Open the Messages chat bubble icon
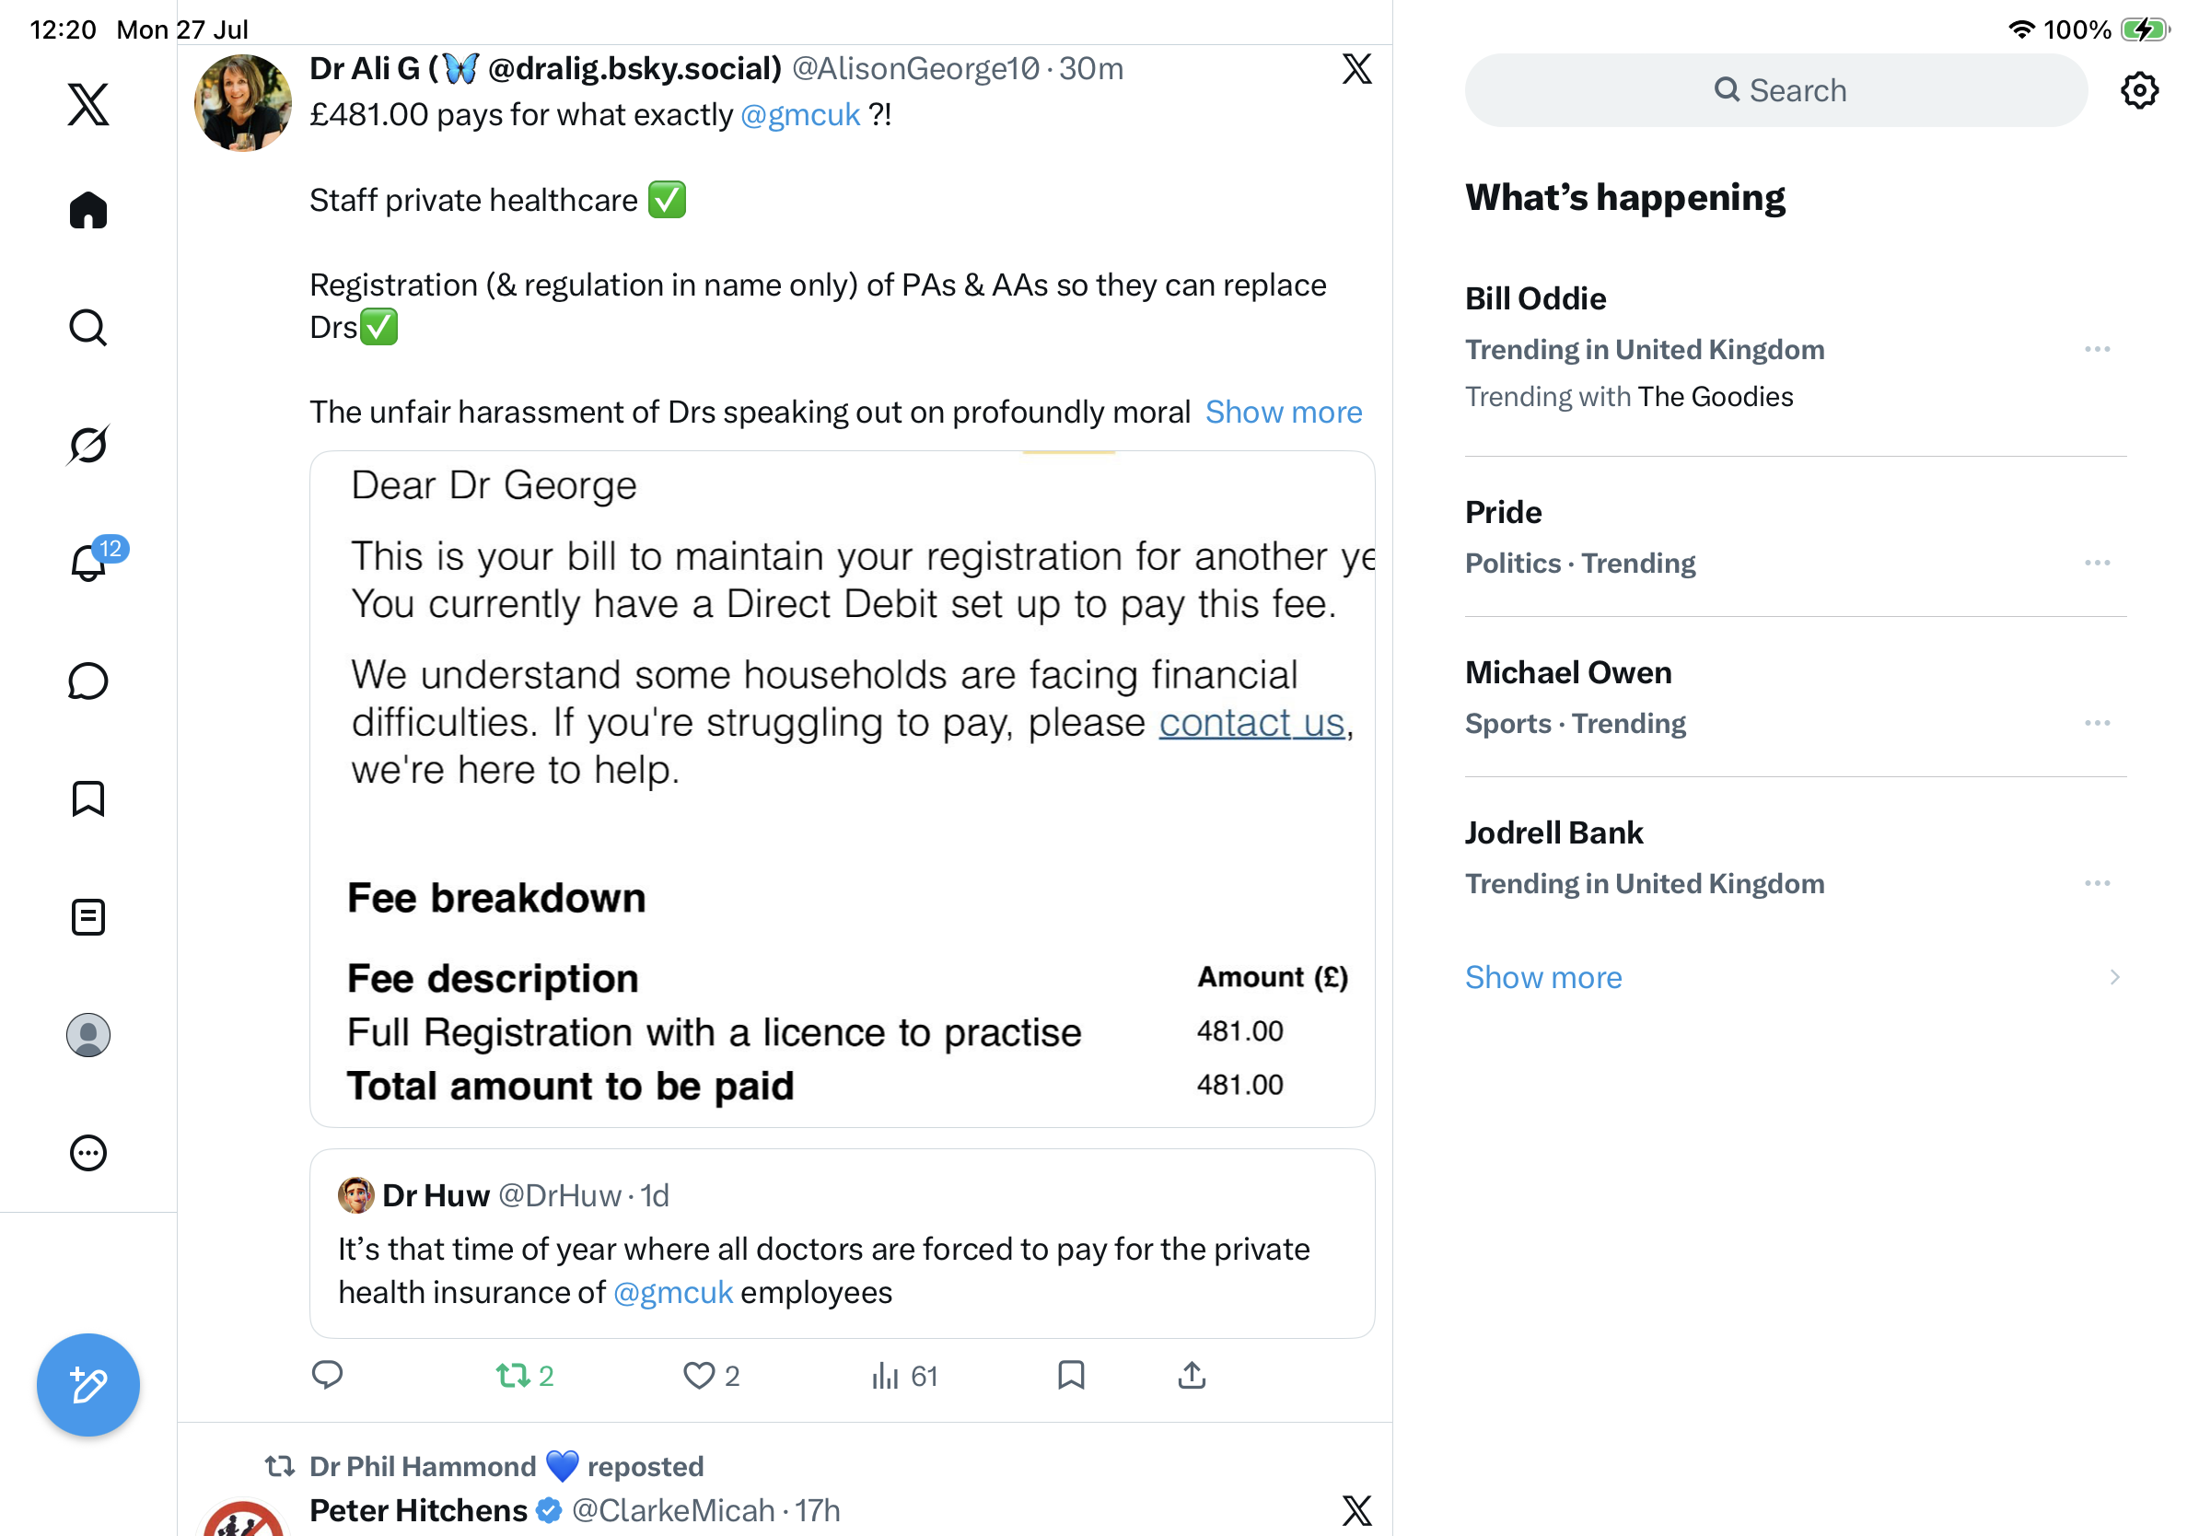 [x=88, y=681]
